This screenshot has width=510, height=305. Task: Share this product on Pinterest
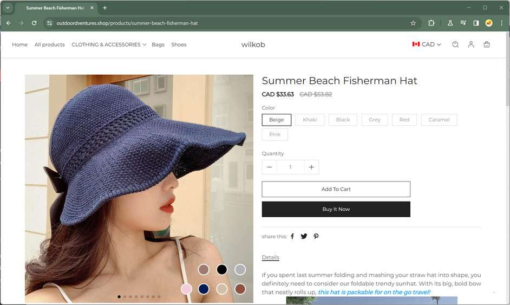pos(316,236)
